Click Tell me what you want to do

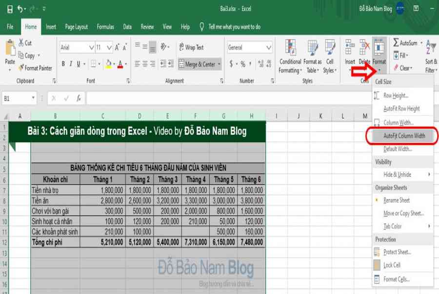[234, 27]
